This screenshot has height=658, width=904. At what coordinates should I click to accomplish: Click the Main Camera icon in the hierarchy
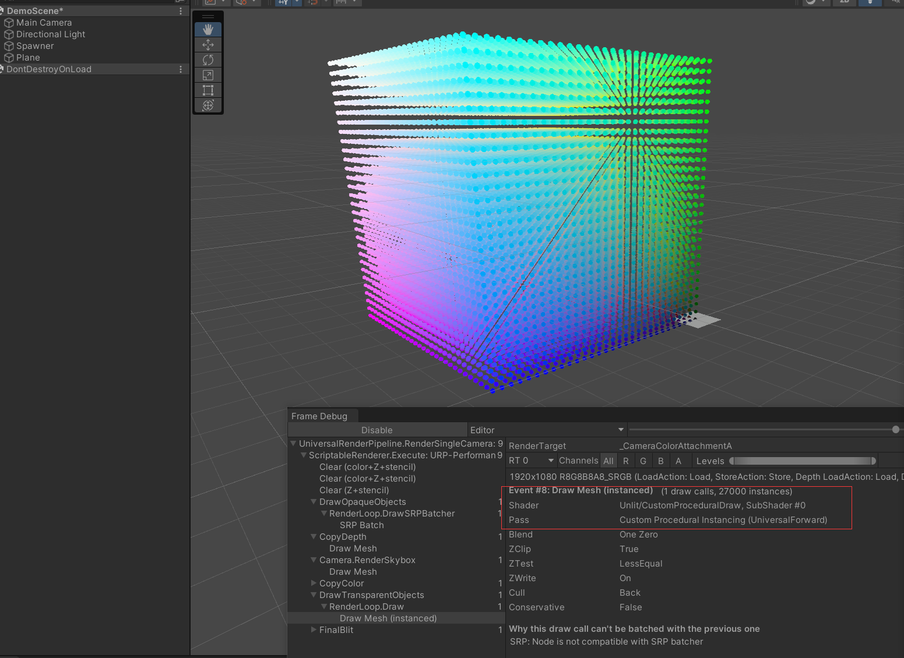click(x=9, y=22)
